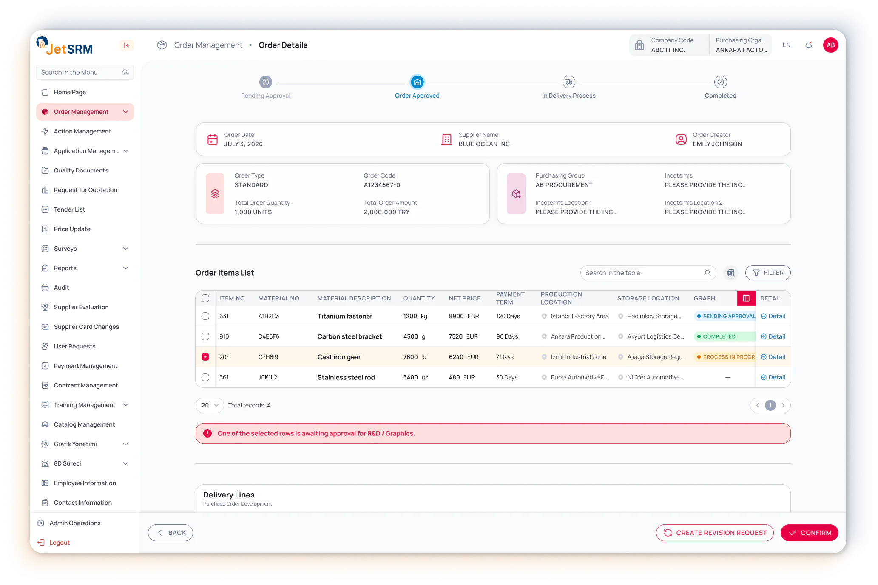The width and height of the screenshot is (878, 585).
Task: Click the Admin Operations gear icon
Action: [41, 523]
